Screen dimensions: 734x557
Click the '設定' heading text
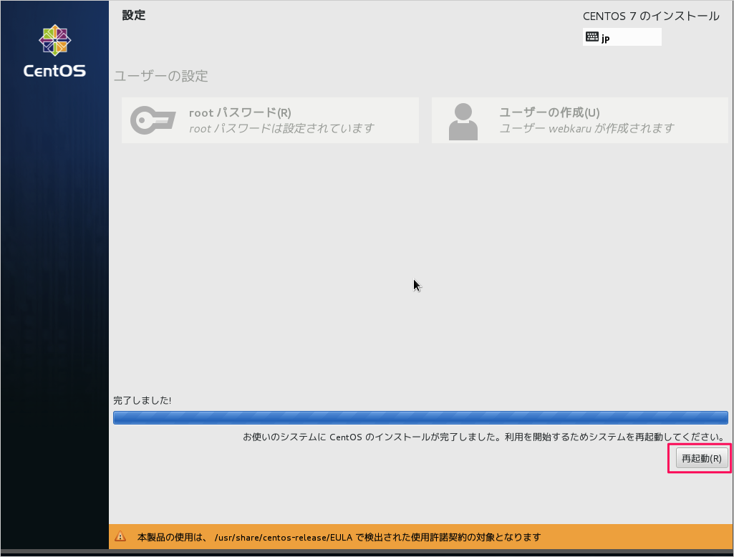point(134,16)
